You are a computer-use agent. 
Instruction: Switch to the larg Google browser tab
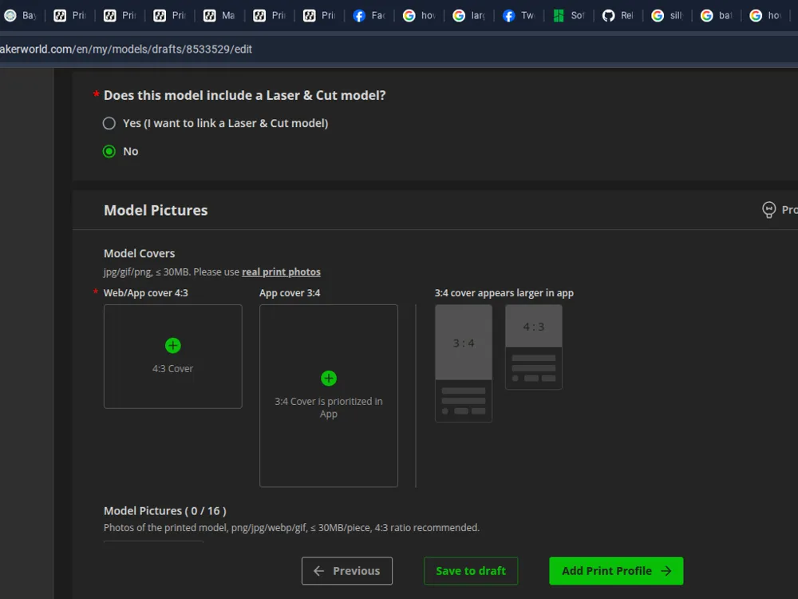(468, 15)
